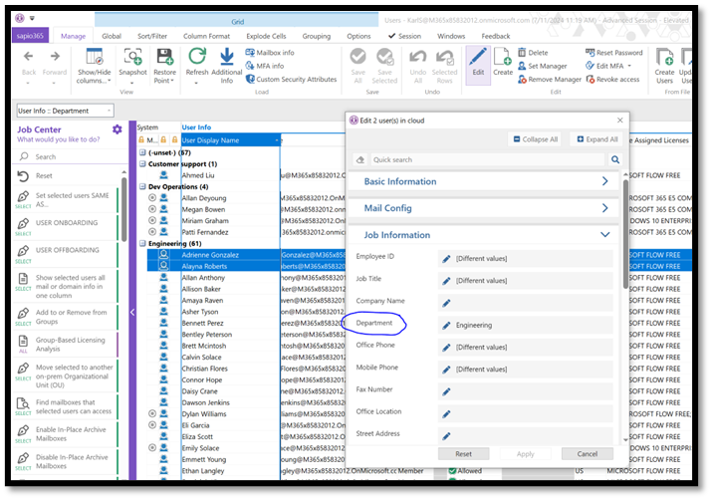711x499 pixels.
Task: Load Custom Security Attributes
Action: point(291,79)
